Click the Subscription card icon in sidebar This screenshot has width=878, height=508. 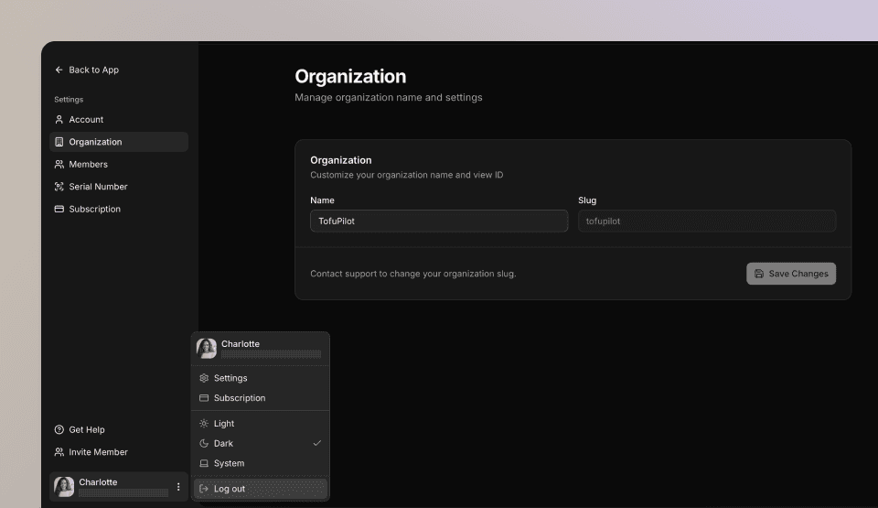click(x=59, y=210)
